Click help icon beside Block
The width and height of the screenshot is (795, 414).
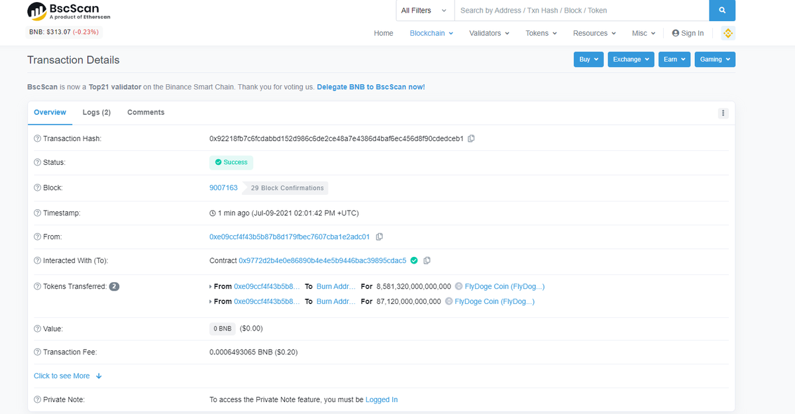(x=37, y=188)
